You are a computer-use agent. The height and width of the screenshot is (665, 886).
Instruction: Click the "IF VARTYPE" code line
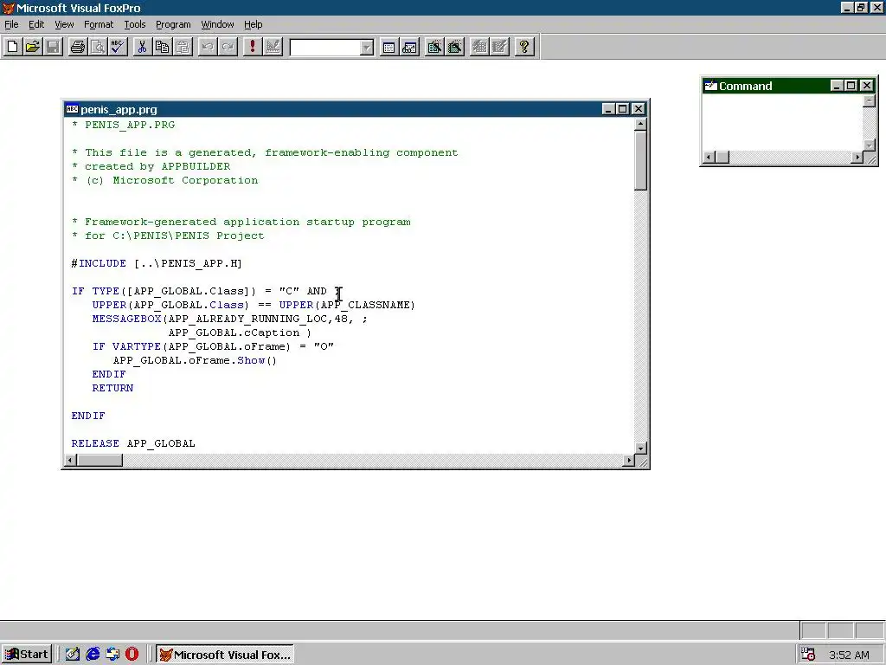[213, 346]
